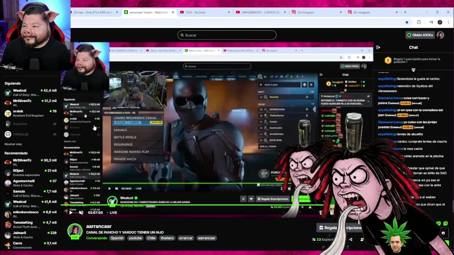Close the aarrancaar Stream tab
This screenshot has height=255, width=454.
[x=173, y=12]
